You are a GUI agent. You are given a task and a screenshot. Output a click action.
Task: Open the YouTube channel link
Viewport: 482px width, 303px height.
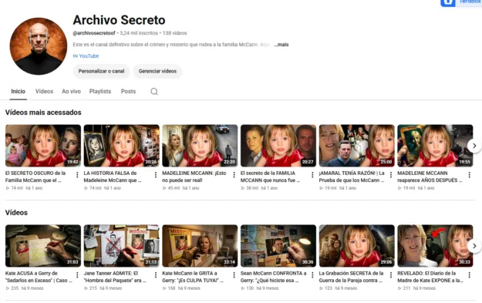coord(89,56)
